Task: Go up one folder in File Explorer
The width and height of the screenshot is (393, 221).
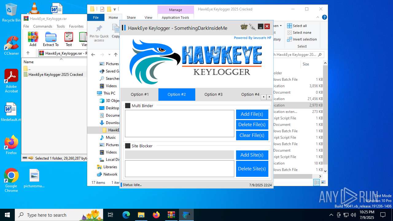Action: point(115,55)
